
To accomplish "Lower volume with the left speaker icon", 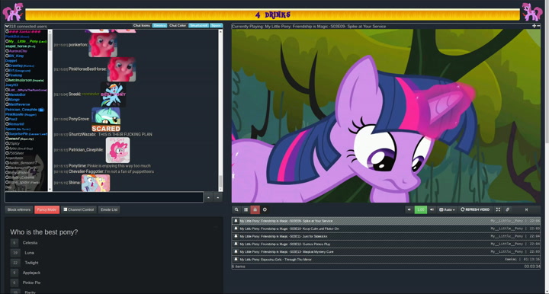I will point(409,209).
